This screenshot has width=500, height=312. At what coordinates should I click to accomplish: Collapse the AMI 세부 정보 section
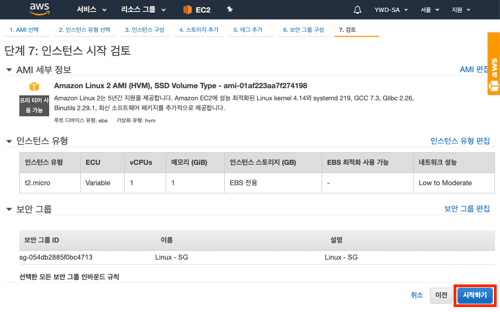[x=9, y=69]
